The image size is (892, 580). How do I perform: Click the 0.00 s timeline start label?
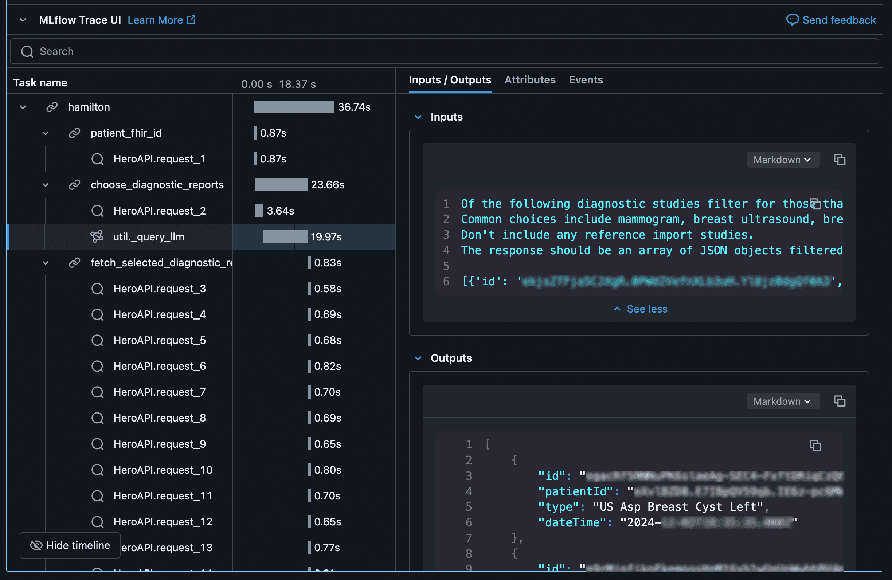point(257,84)
